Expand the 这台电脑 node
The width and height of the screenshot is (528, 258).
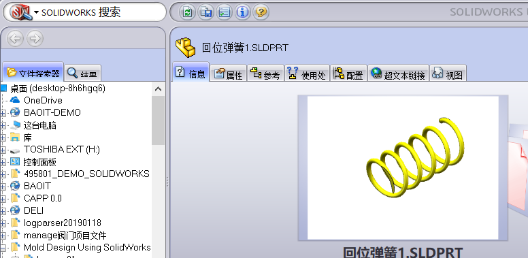[x=3, y=126]
